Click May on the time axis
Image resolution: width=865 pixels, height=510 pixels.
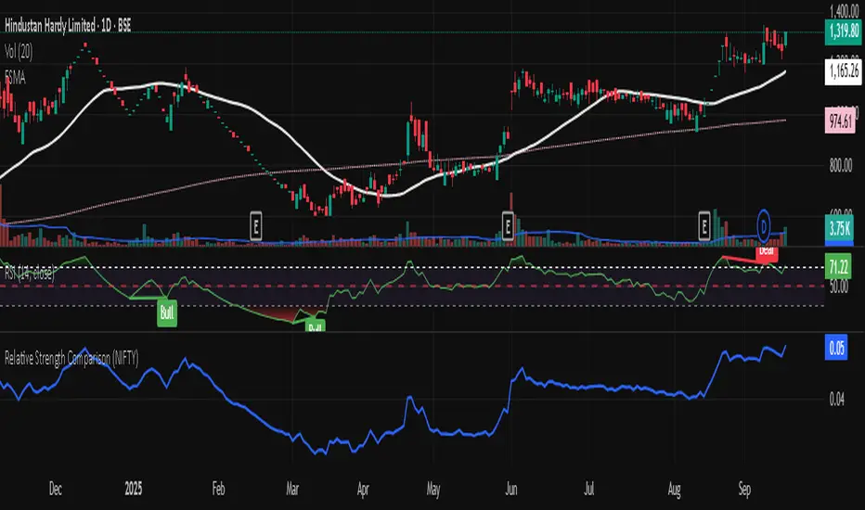coord(433,489)
